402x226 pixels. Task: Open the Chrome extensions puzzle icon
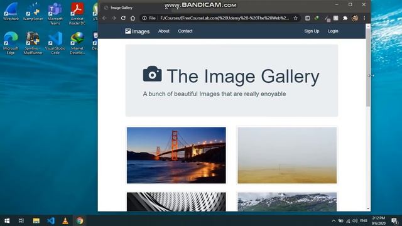tap(345, 18)
